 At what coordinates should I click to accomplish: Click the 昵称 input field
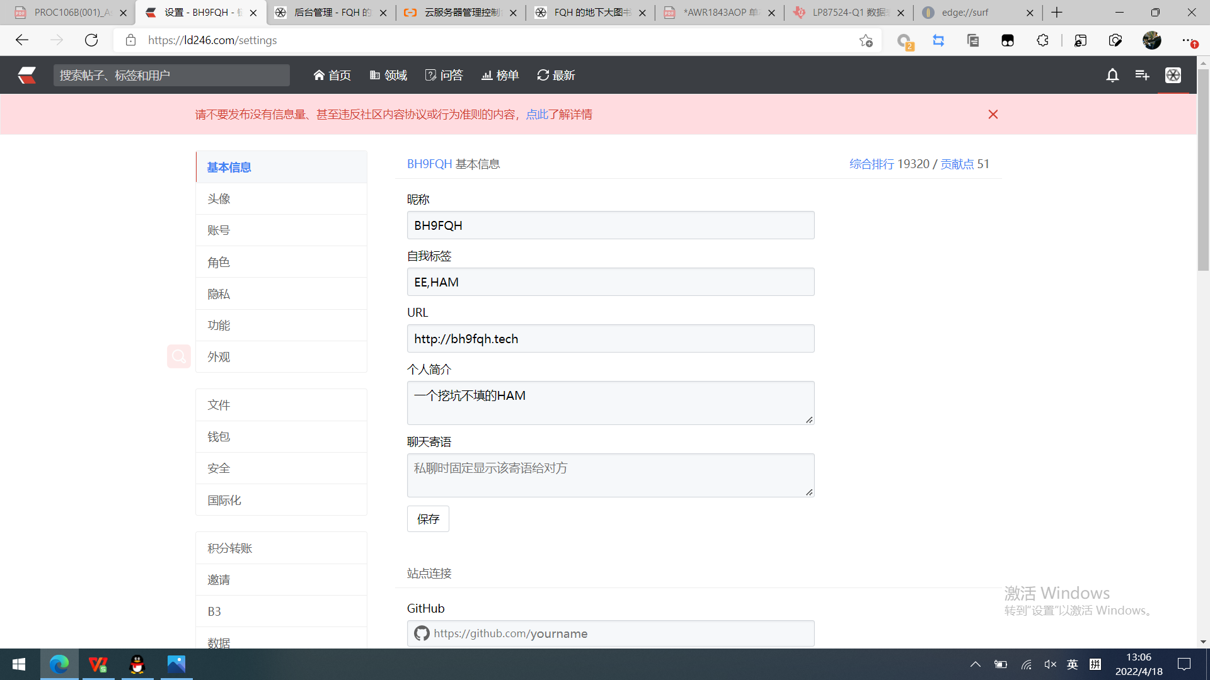tap(610, 225)
